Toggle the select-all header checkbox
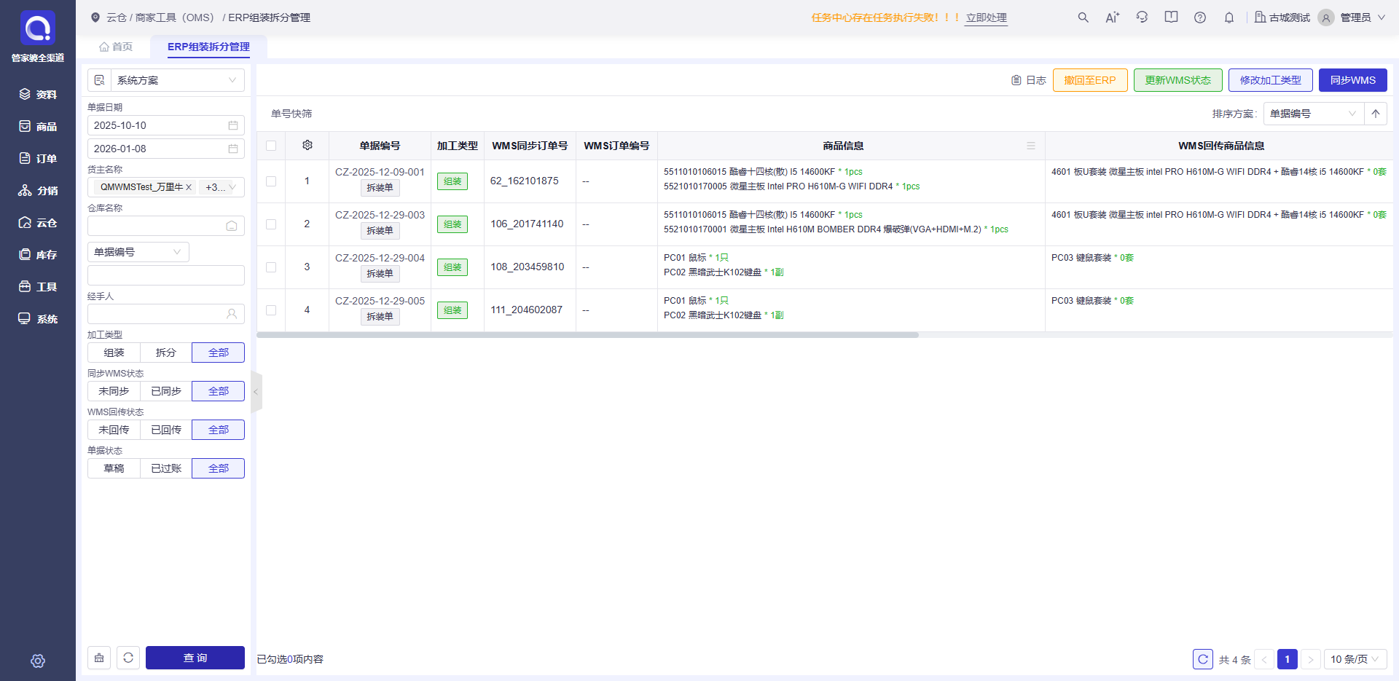Image resolution: width=1399 pixels, height=681 pixels. point(271,146)
